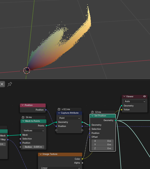This screenshot has height=169, width=150.
Task: Collapse the Position node
Action: [22, 105]
